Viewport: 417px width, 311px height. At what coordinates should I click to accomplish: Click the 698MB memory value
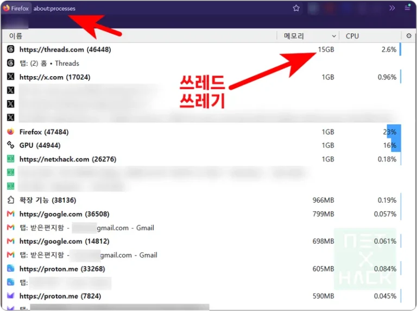click(x=323, y=241)
